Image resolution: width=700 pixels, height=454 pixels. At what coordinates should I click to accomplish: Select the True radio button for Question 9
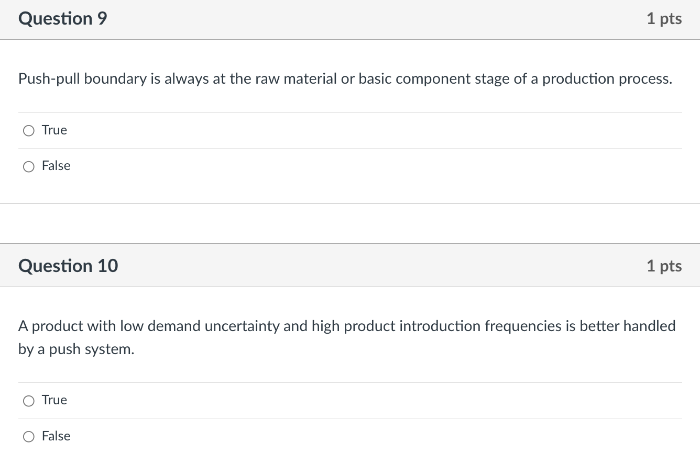point(29,131)
